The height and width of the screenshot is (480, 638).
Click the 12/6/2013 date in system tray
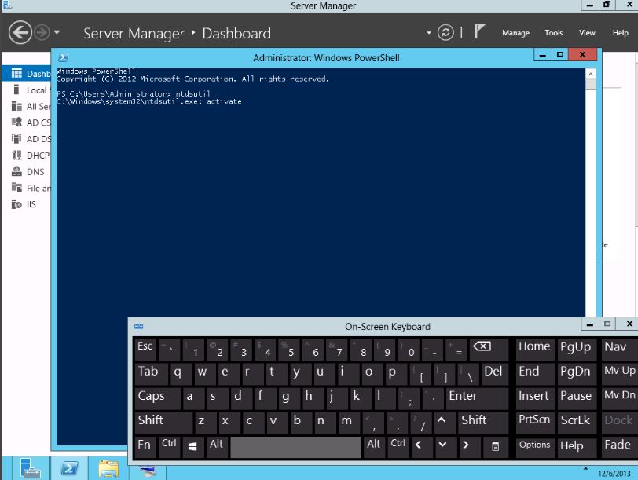[x=614, y=474]
